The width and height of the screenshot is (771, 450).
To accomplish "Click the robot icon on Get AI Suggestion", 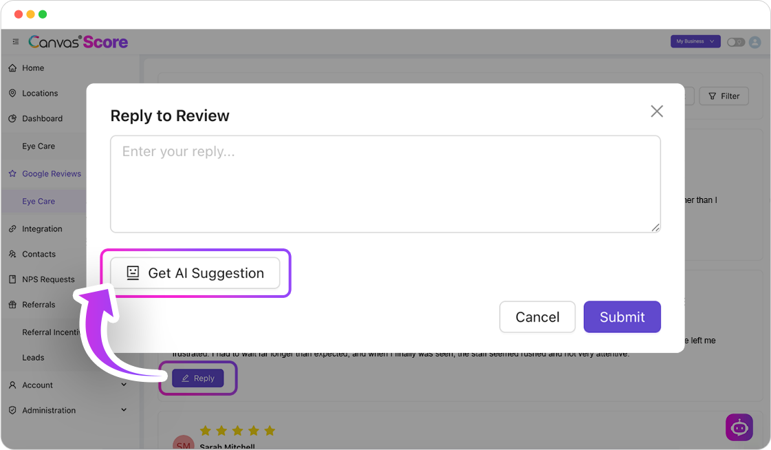I will coord(133,273).
